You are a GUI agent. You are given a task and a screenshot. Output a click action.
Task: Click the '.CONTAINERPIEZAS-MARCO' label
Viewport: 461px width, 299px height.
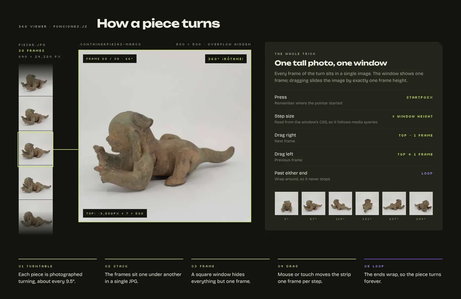coord(110,44)
